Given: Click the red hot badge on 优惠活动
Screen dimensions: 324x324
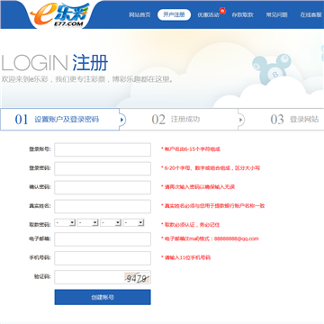Looking at the screenshot, I should pyautogui.click(x=222, y=11).
